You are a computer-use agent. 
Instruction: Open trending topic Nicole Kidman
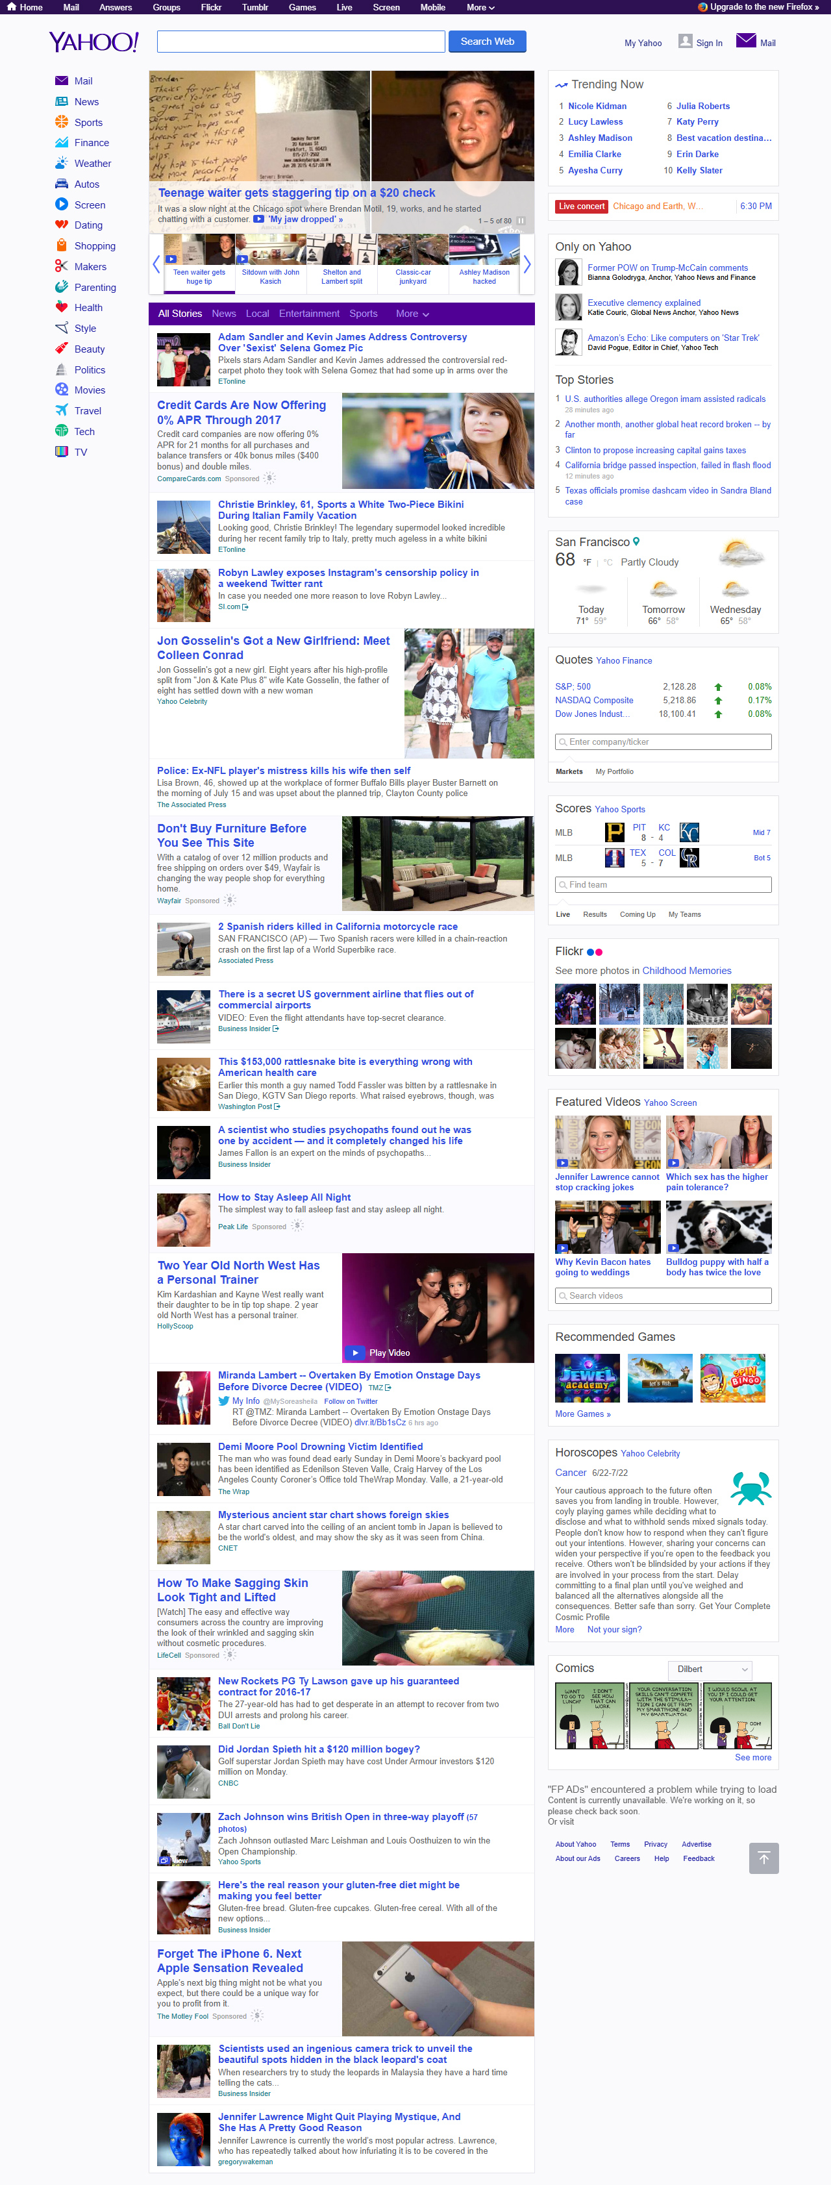[597, 106]
